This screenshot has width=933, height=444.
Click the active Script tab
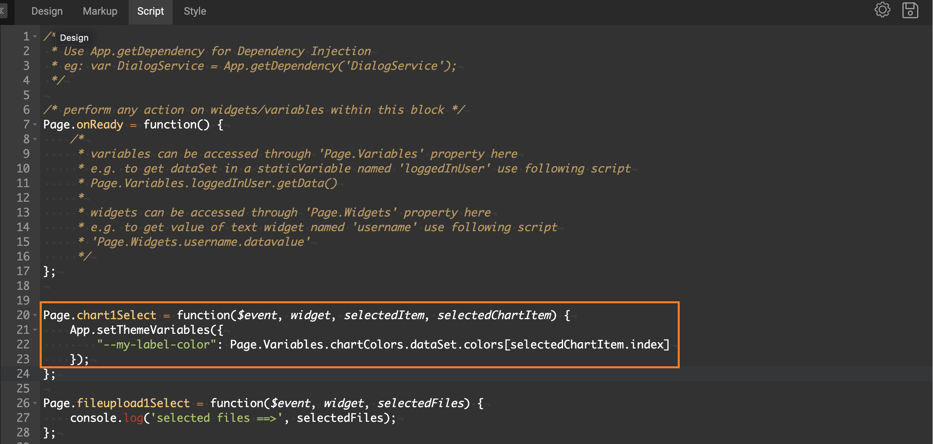pos(150,11)
